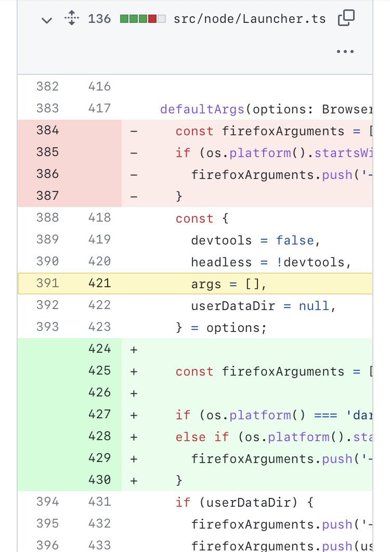The image size is (390, 552).
Task: Collapse the Launcher.ts file diff
Action: (x=47, y=20)
